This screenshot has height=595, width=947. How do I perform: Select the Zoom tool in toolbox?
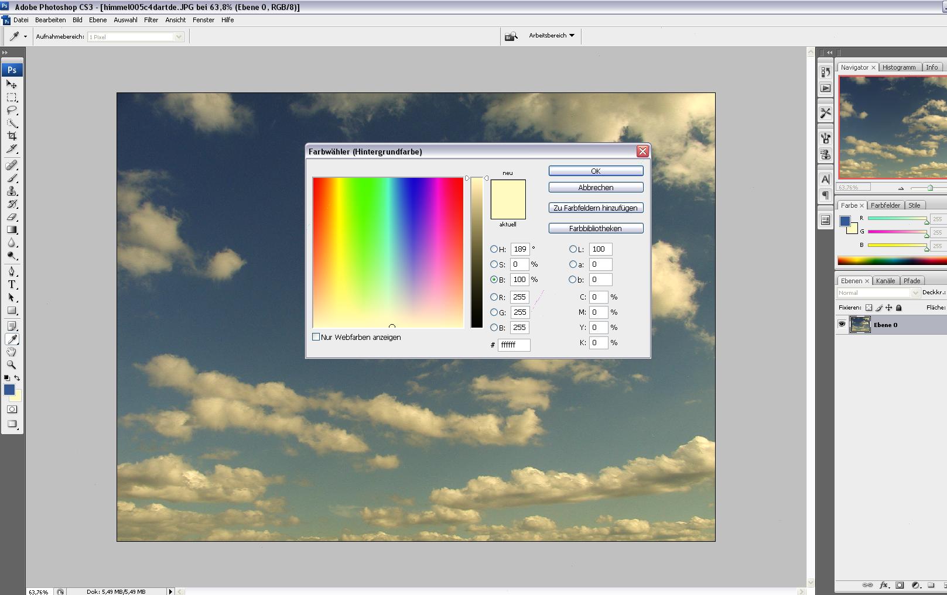tap(12, 364)
